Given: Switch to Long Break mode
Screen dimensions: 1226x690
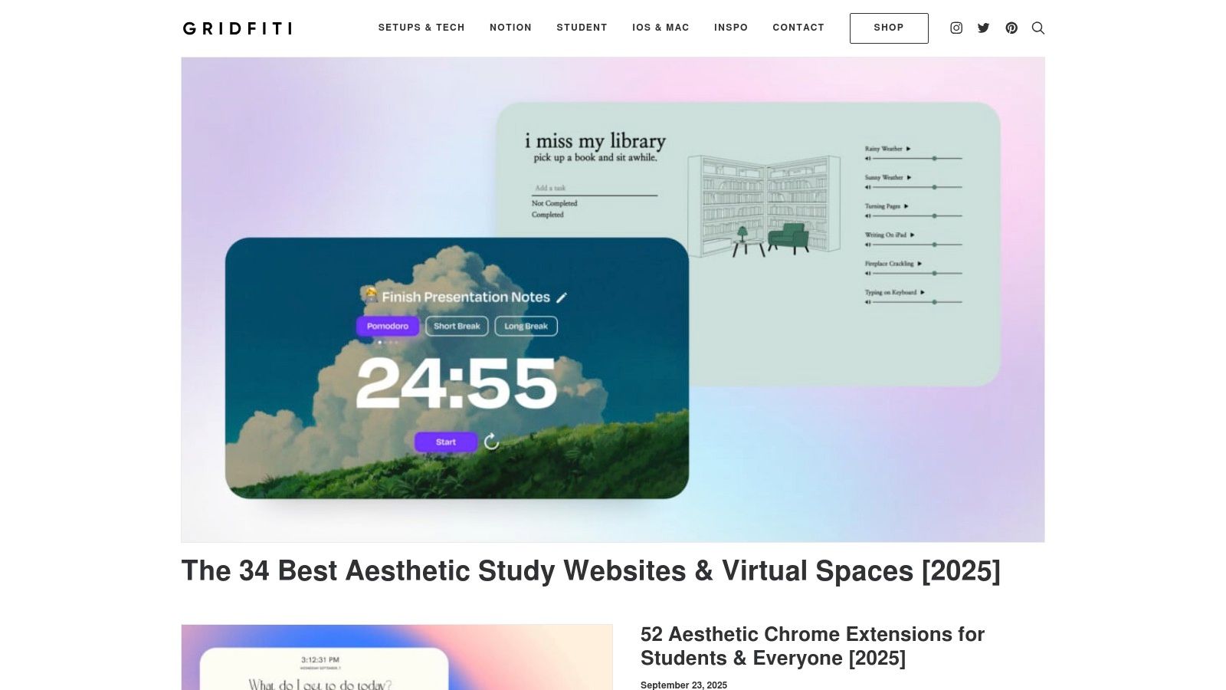Looking at the screenshot, I should (526, 326).
